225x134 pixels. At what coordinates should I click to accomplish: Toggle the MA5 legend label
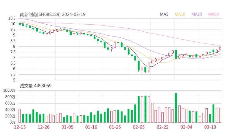click(164, 14)
